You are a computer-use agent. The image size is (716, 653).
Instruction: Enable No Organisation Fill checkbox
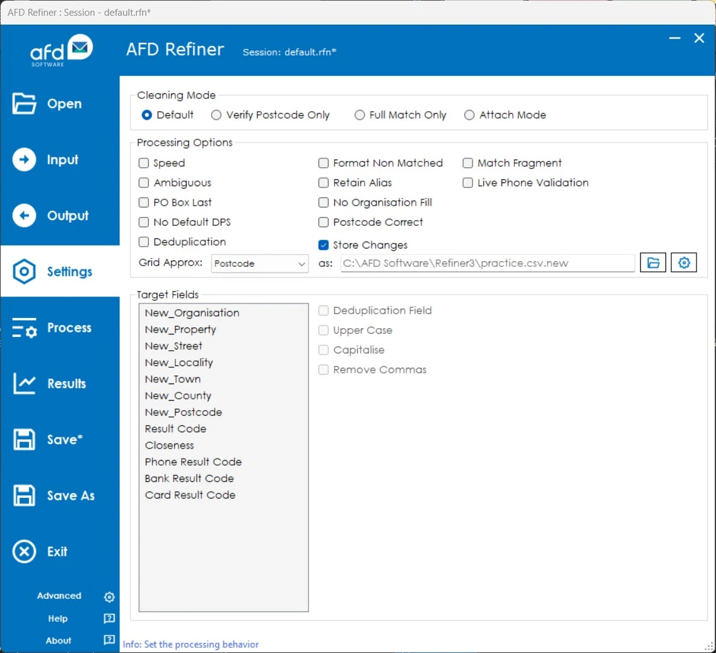(323, 203)
